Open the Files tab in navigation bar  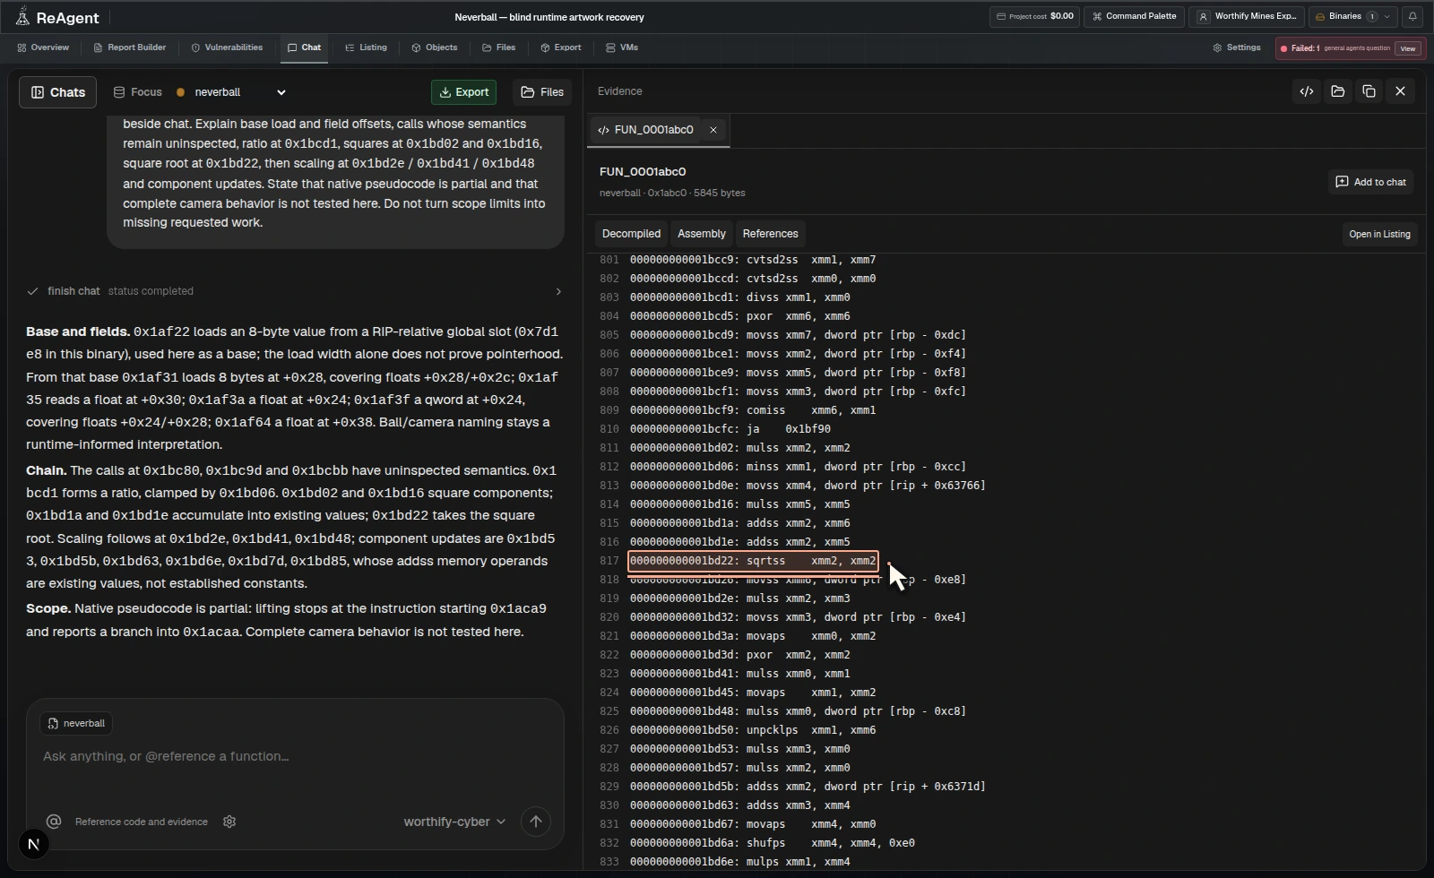tap(498, 47)
